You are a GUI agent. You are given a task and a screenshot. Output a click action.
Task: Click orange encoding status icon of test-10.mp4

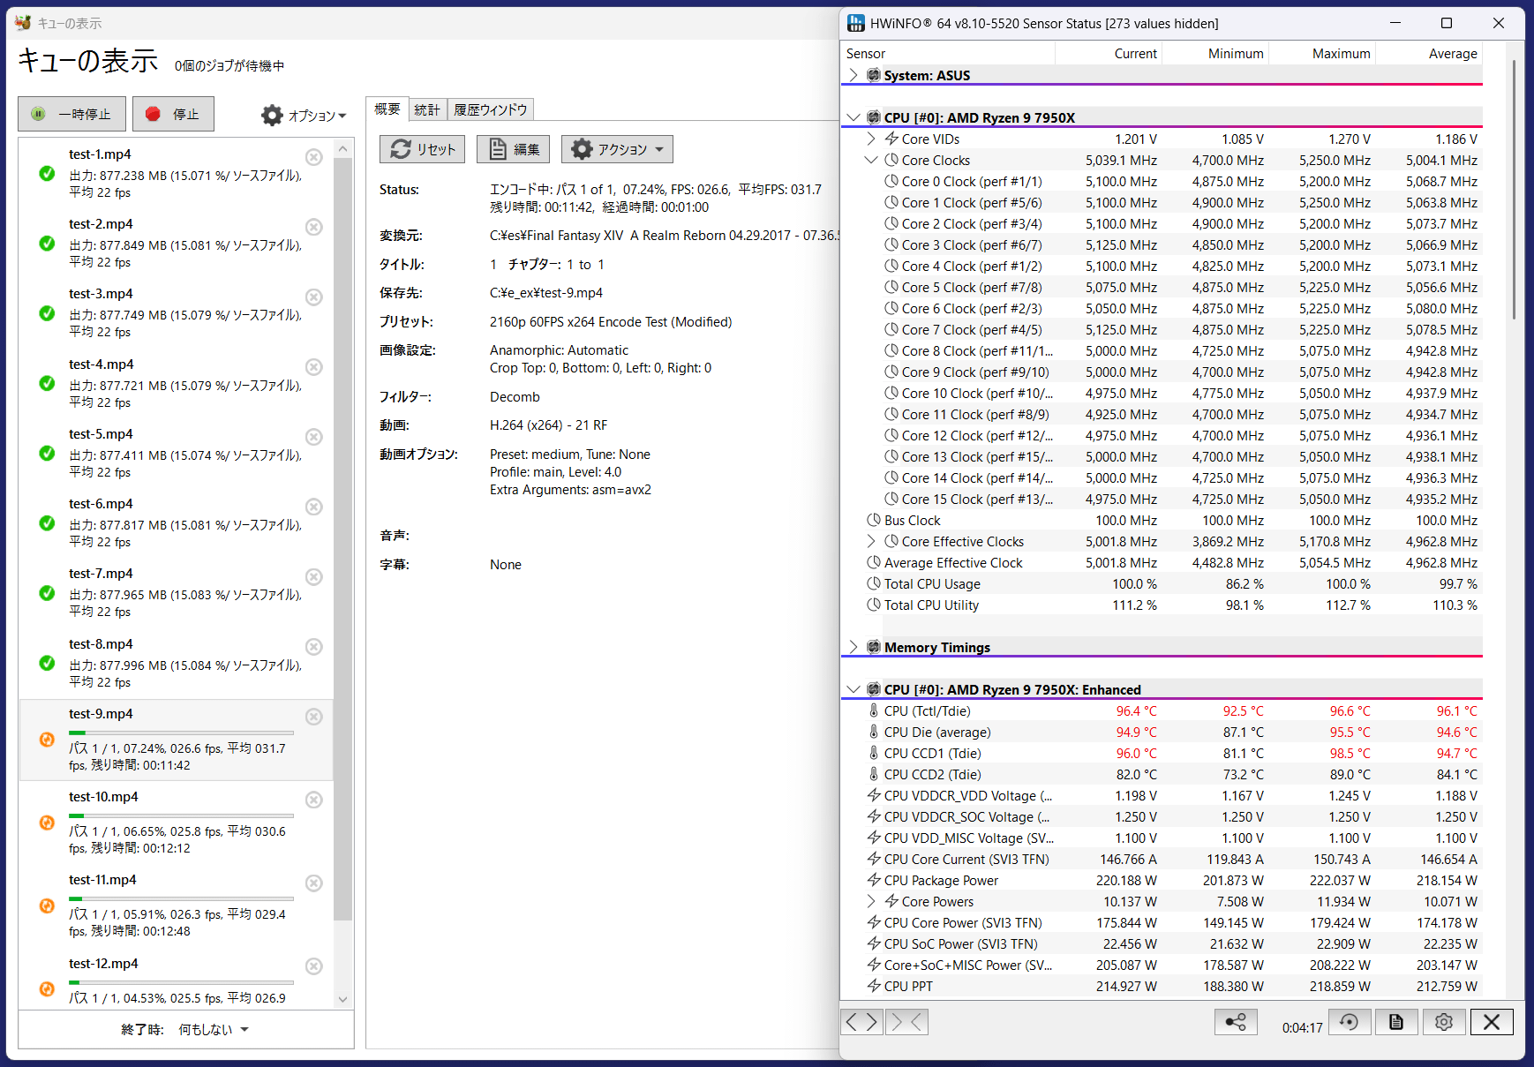point(47,823)
